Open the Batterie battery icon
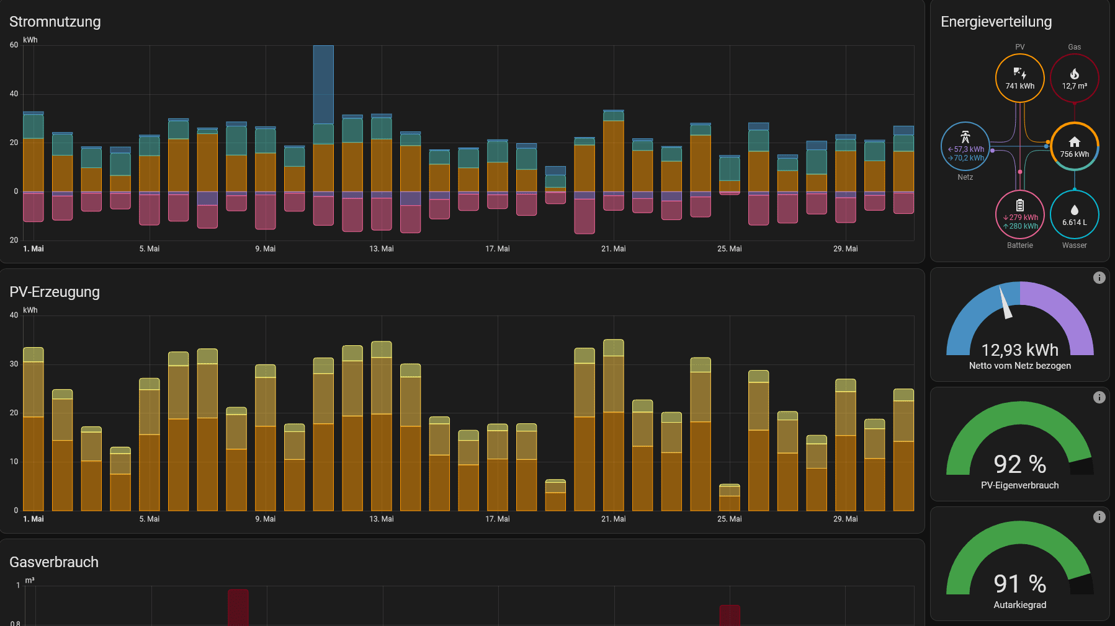The width and height of the screenshot is (1115, 626). pyautogui.click(x=1020, y=205)
